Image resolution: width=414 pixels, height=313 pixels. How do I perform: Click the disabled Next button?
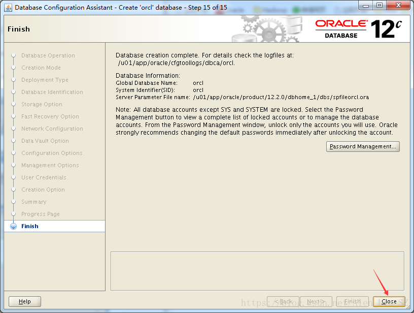[316, 301]
